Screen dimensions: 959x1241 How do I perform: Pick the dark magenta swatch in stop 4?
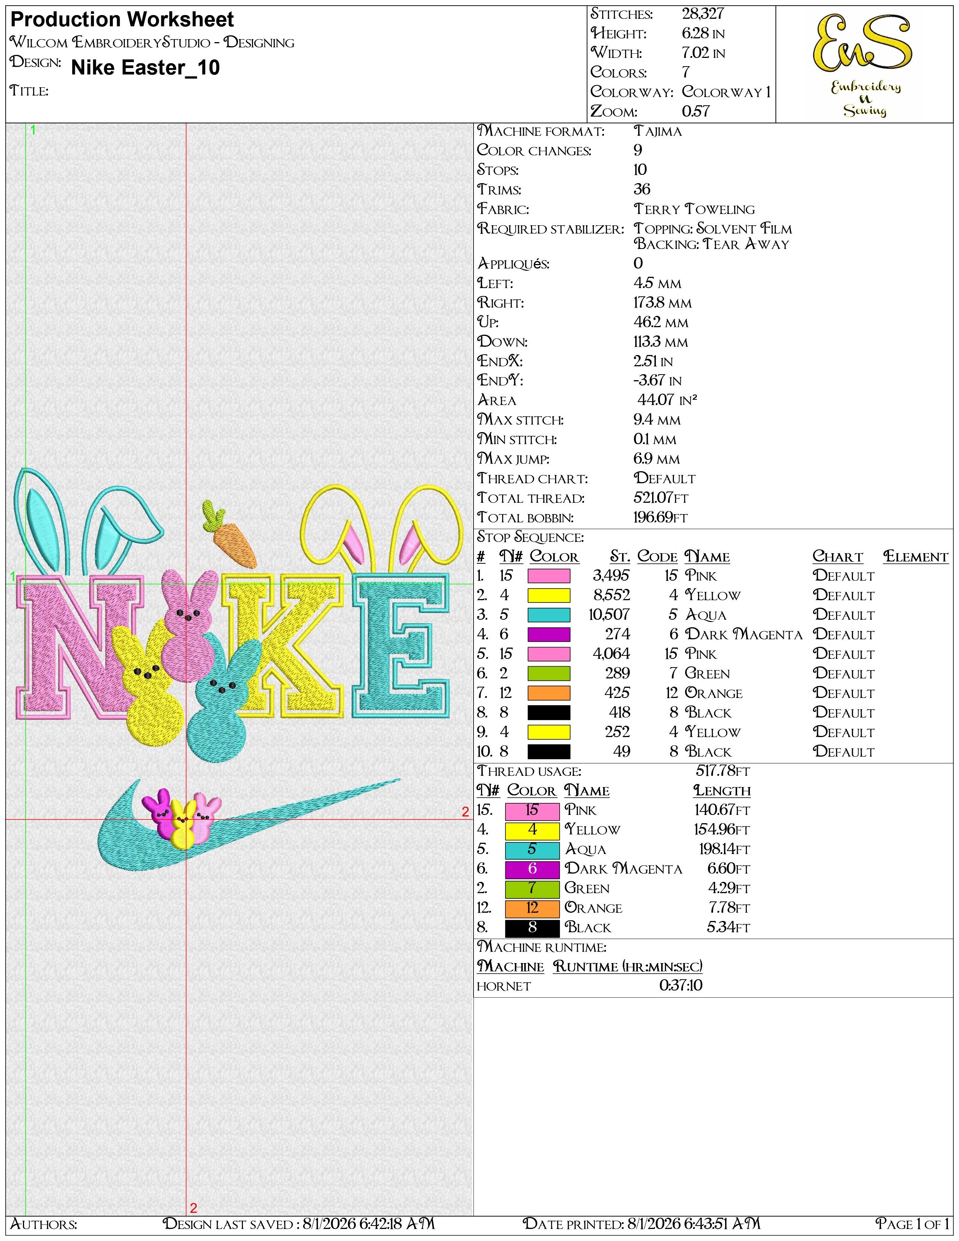pyautogui.click(x=549, y=634)
